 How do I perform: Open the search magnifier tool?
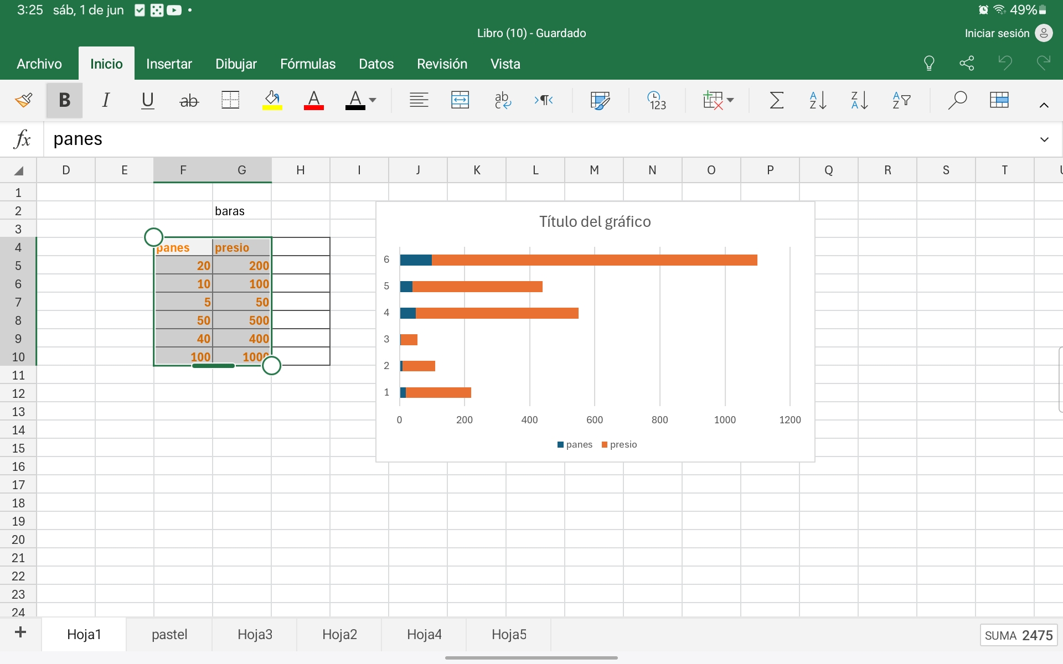coord(957,100)
